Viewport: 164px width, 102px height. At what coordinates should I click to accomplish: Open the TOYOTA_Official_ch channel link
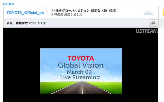pyautogui.click(x=25, y=13)
